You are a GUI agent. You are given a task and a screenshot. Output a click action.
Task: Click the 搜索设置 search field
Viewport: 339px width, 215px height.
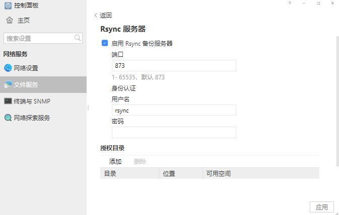point(38,38)
